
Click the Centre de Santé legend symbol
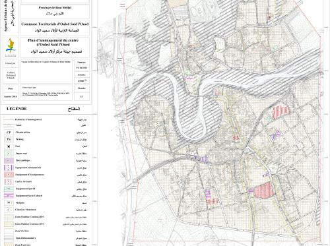(9, 181)
